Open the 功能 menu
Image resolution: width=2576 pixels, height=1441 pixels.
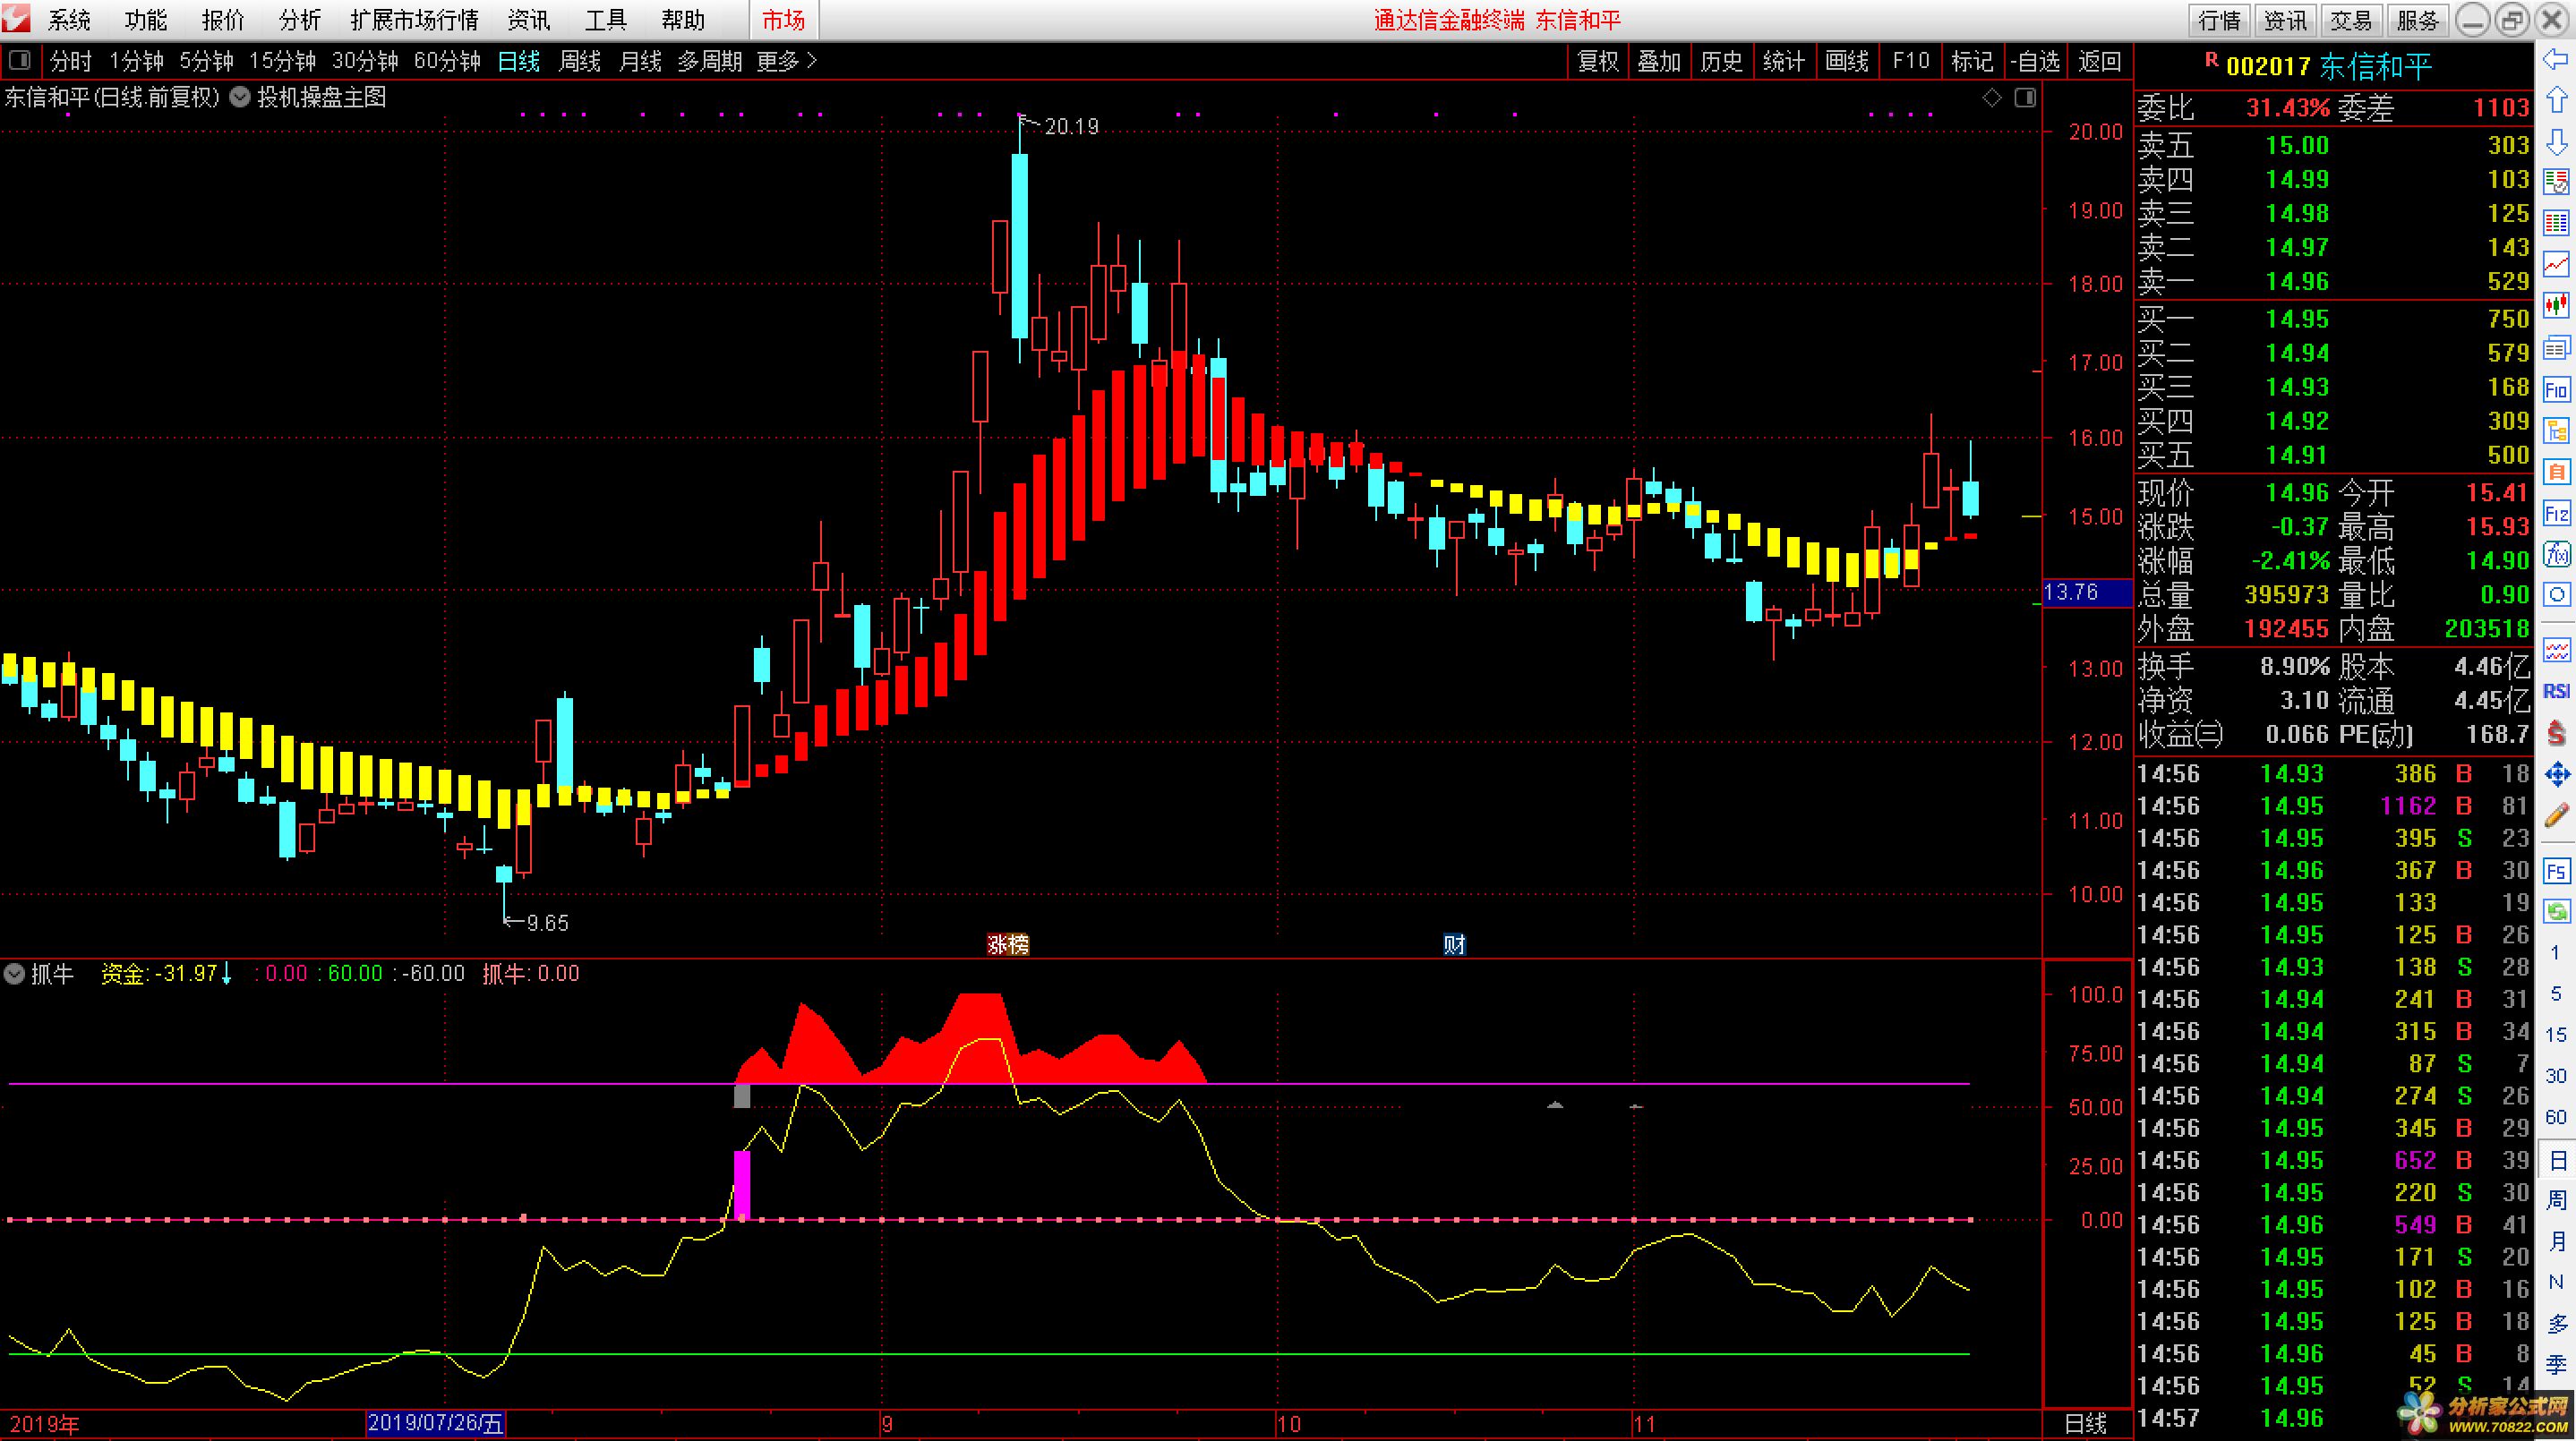146,19
